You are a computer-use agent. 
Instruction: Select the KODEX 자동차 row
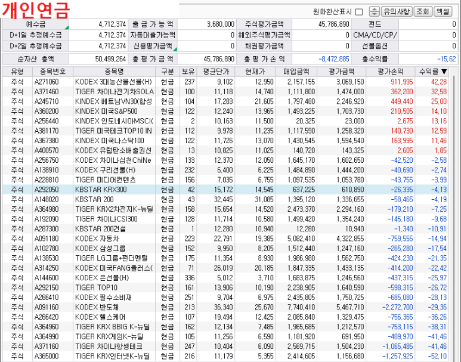(227, 239)
